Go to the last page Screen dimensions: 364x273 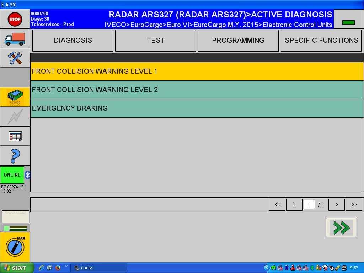(x=354, y=205)
